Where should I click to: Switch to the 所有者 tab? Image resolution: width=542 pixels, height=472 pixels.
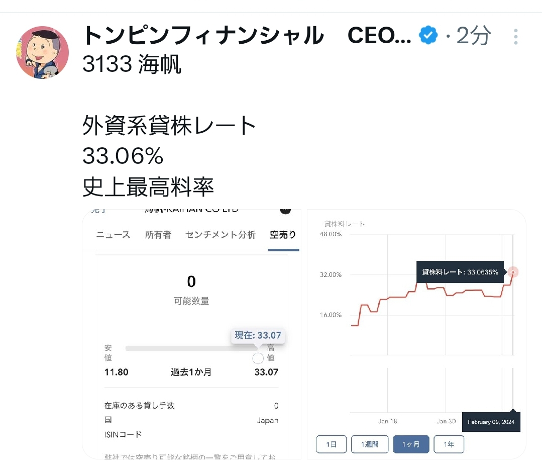(158, 235)
